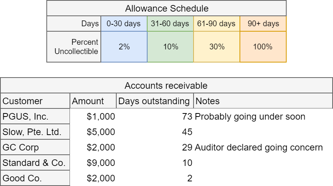This screenshot has height=186, width=333.
Task: Click the Allowance Schedule title cell
Action: pyautogui.click(x=166, y=8)
